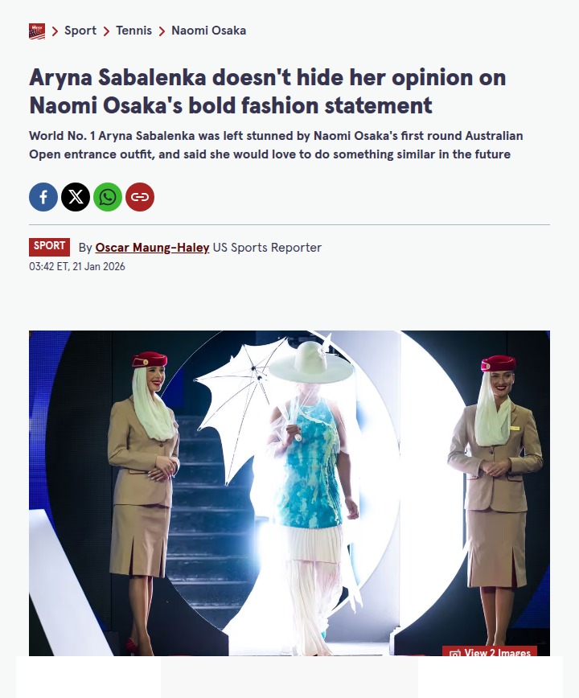The image size is (579, 698).
Task: Open author Oscar Maung-Haley's profile
Action: 152,248
